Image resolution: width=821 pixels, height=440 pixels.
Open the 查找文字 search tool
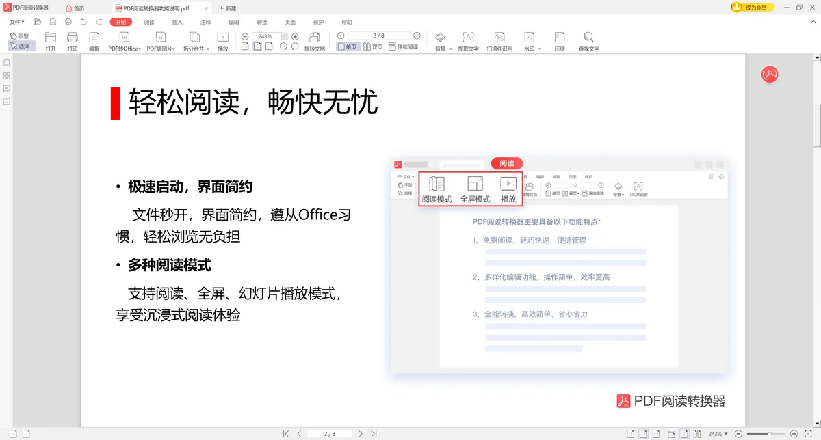588,42
